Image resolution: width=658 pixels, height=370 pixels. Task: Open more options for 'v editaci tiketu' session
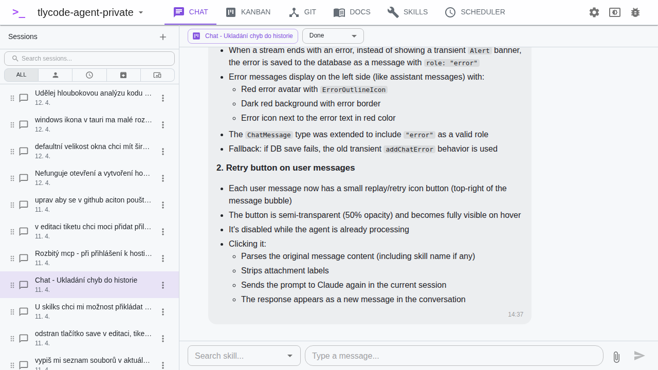pos(163,232)
